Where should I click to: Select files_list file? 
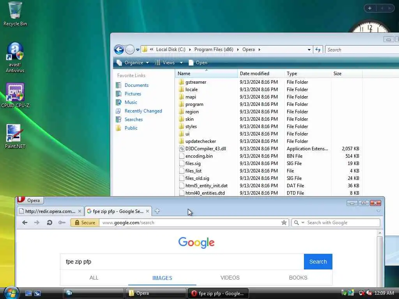coord(193,171)
